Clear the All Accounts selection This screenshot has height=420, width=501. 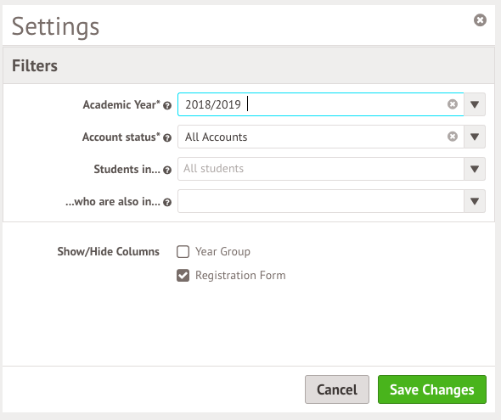click(452, 137)
